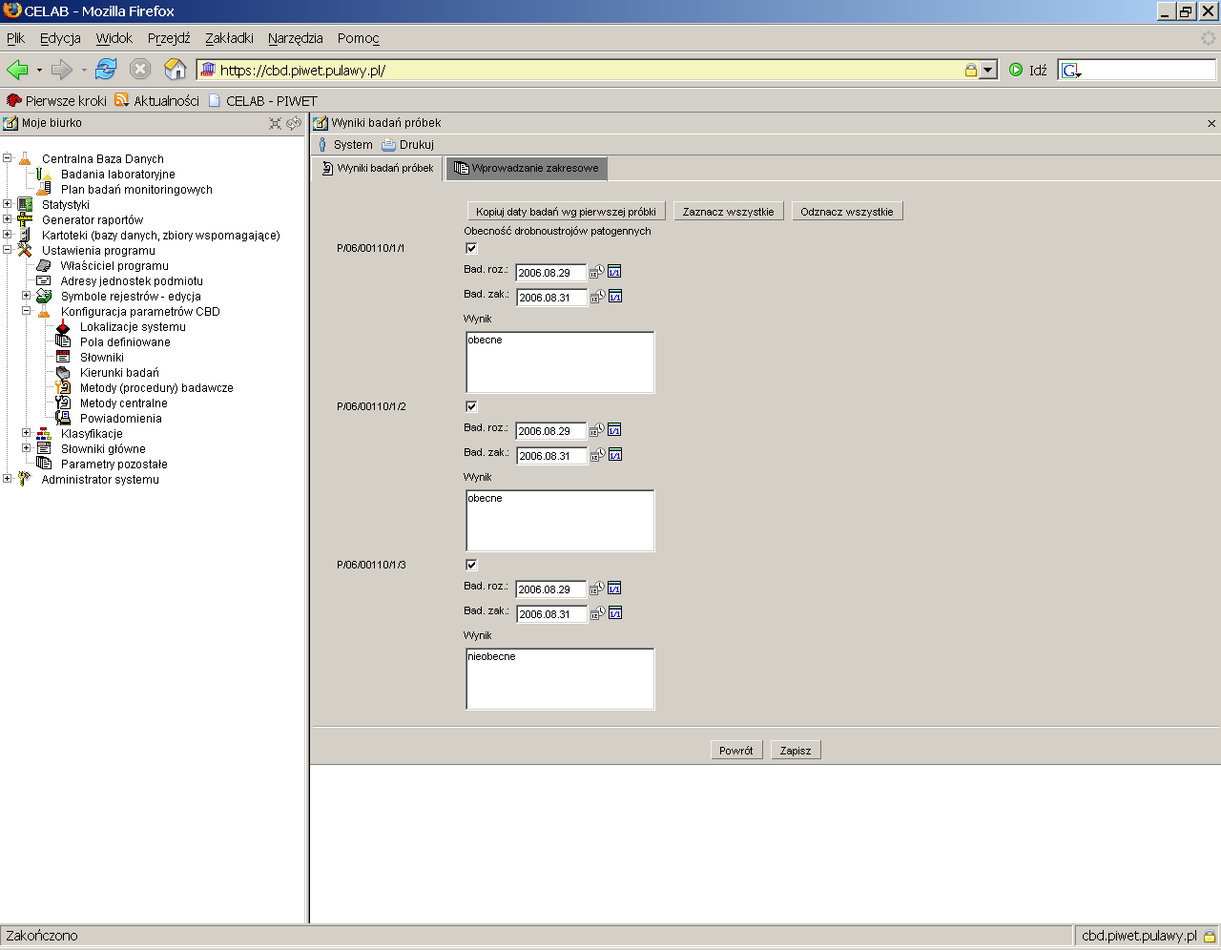Viewport: 1221px width, 950px height.
Task: Open clock-calendar picker for Bad. zak. of P/06/00110/1/1
Action: coord(597,297)
